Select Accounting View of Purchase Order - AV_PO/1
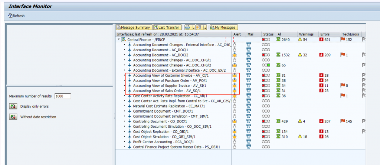The width and height of the screenshot is (380, 165). [x=170, y=80]
